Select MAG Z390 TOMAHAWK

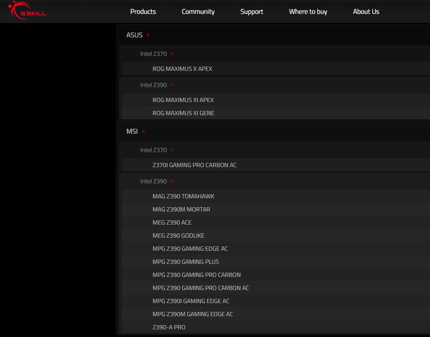point(183,196)
